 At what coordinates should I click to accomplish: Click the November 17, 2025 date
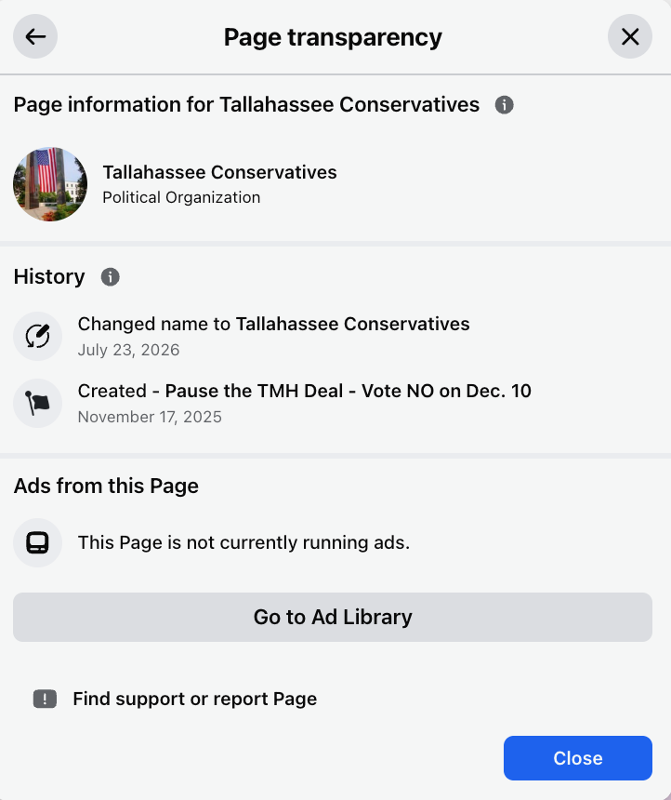[150, 417]
